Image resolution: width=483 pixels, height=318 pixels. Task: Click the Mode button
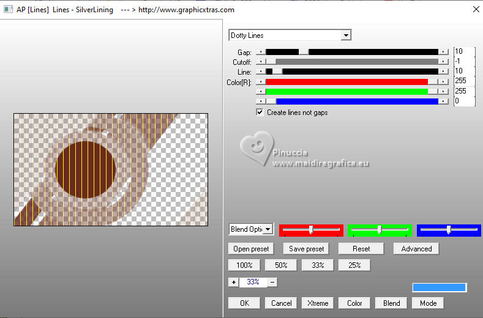click(428, 303)
